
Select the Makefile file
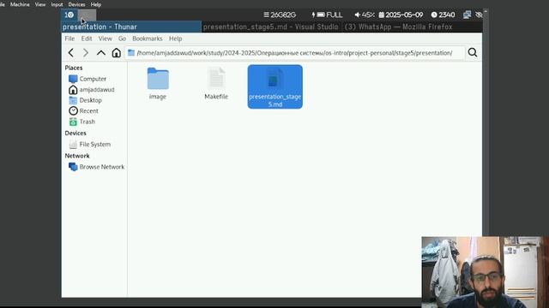click(216, 84)
